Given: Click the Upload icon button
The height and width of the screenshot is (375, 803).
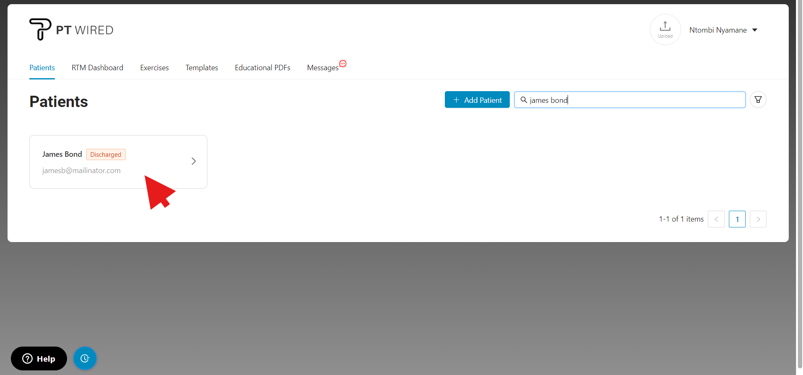Looking at the screenshot, I should point(665,30).
